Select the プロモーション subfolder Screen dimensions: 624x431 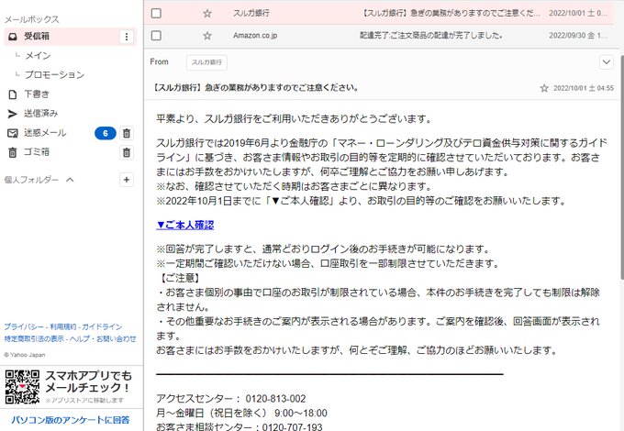pyautogui.click(x=54, y=75)
